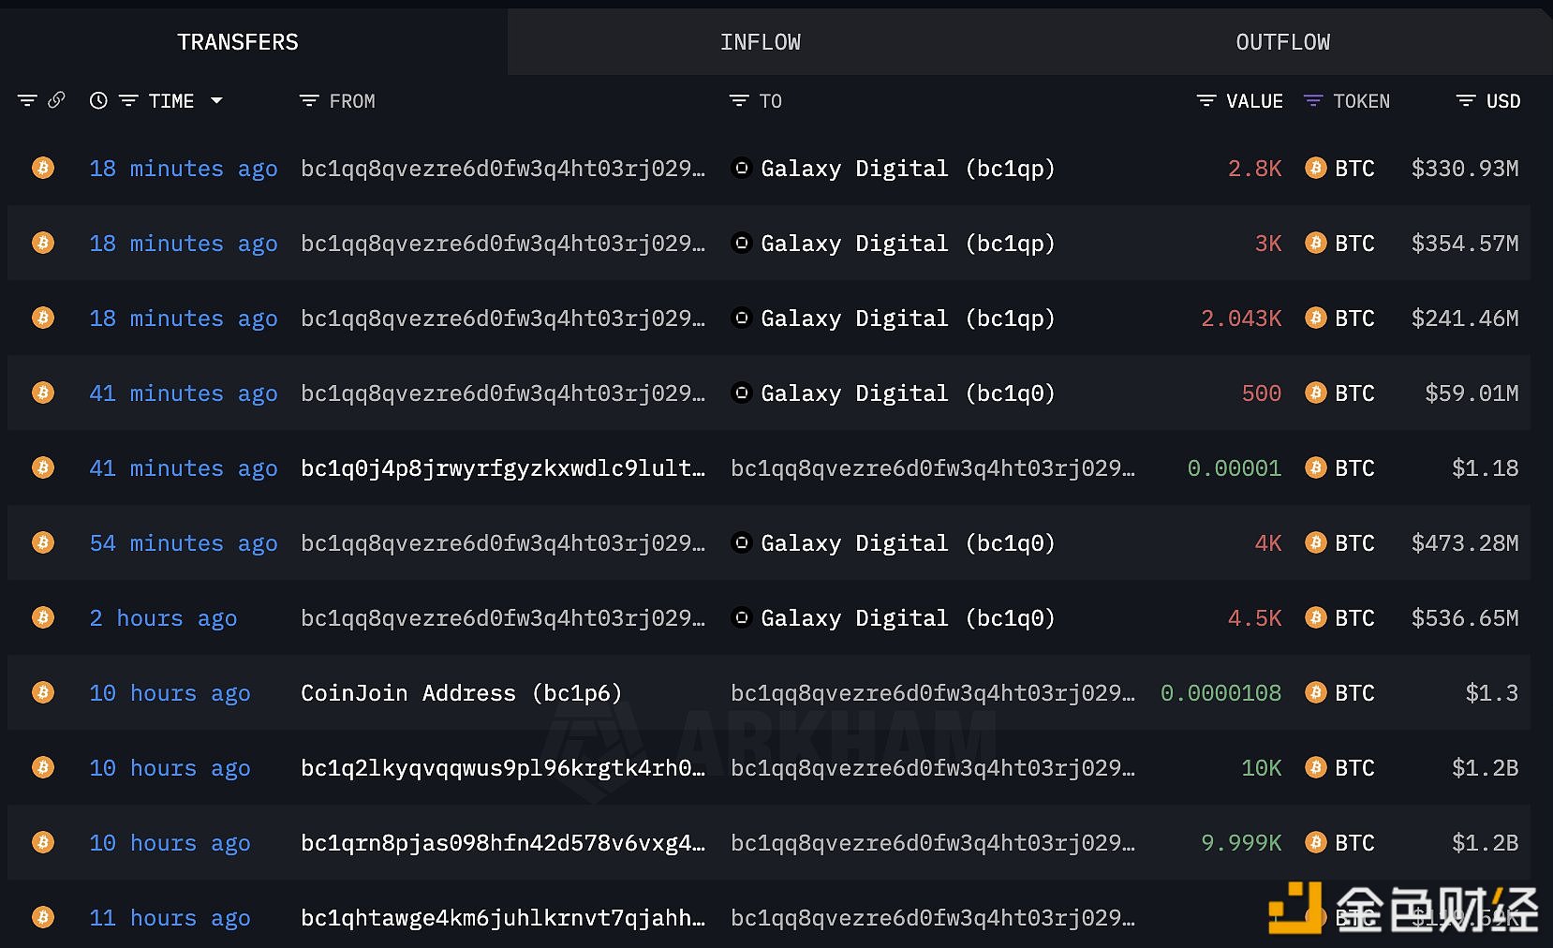Image resolution: width=1553 pixels, height=948 pixels.
Task: Click Bitcoin chain icon in $241.46M row
Action: pyautogui.click(x=43, y=318)
